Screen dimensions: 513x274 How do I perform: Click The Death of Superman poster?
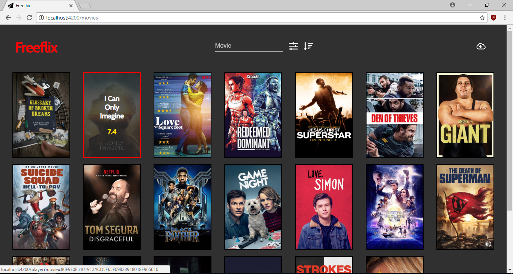coord(465,207)
